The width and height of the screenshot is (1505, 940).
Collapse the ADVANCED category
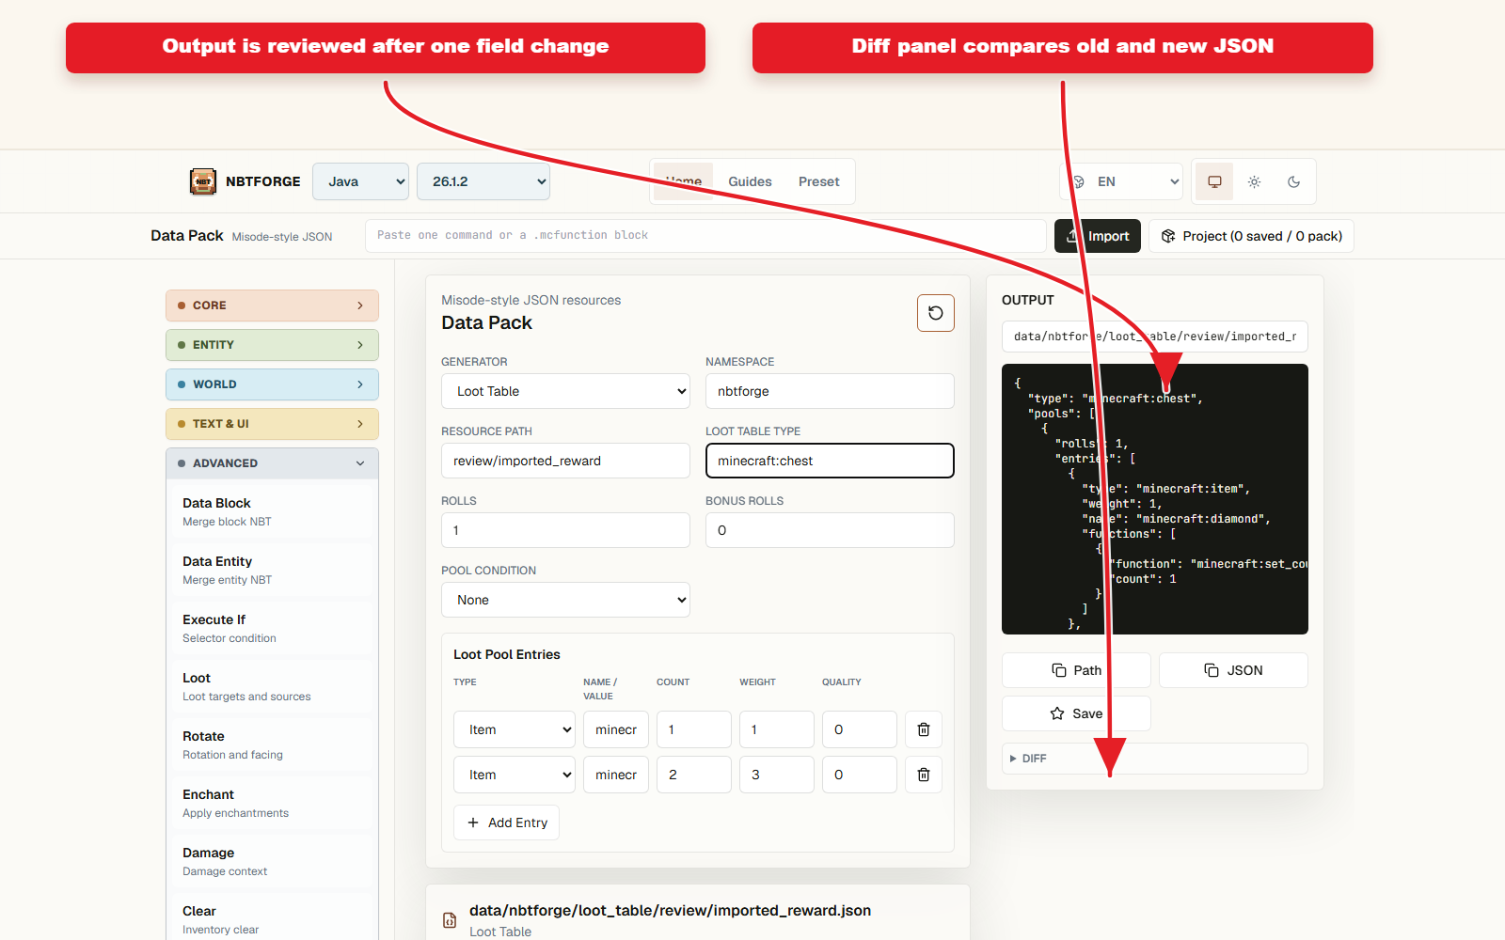point(272,463)
